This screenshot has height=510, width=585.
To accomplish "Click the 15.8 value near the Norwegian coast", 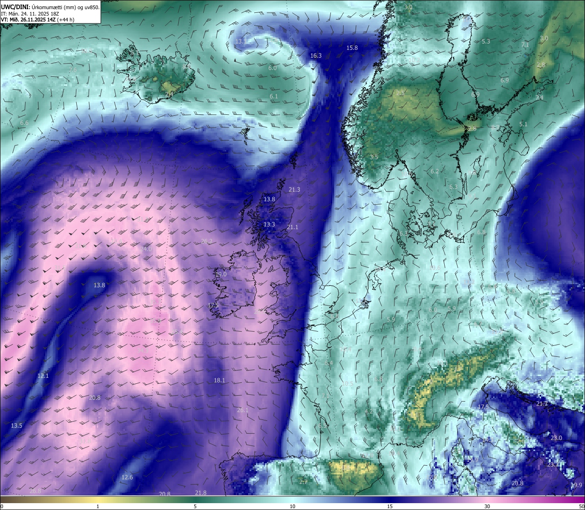I will 352,48.
